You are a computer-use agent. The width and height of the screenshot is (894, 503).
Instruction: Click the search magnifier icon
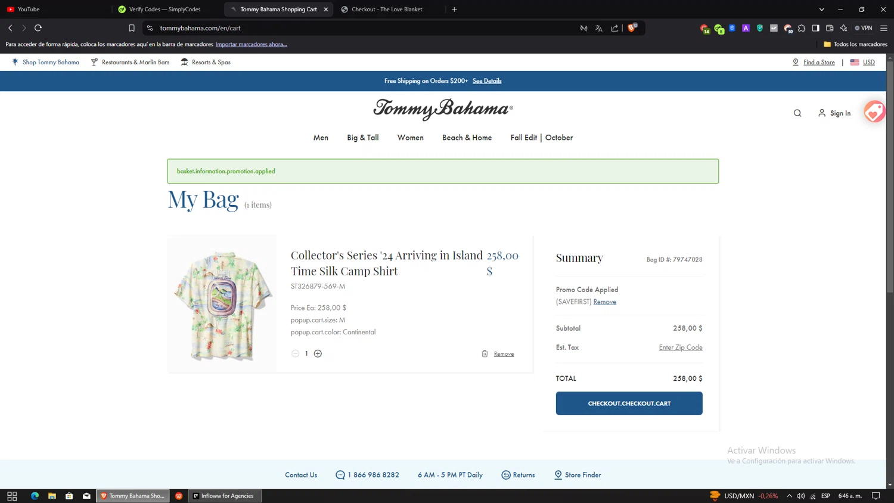pyautogui.click(x=797, y=113)
